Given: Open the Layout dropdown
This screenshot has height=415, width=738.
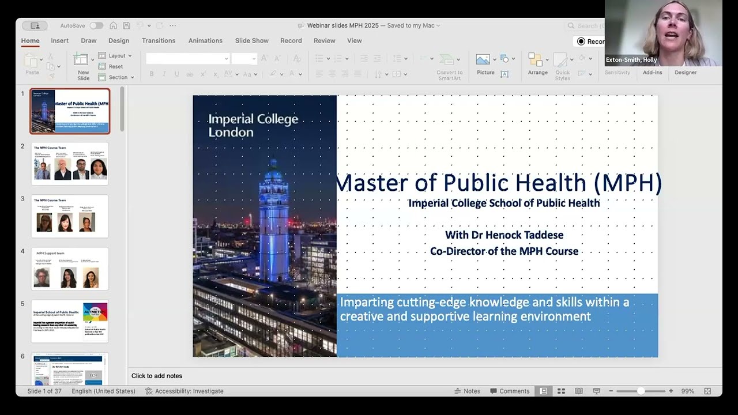Looking at the screenshot, I should tap(115, 55).
